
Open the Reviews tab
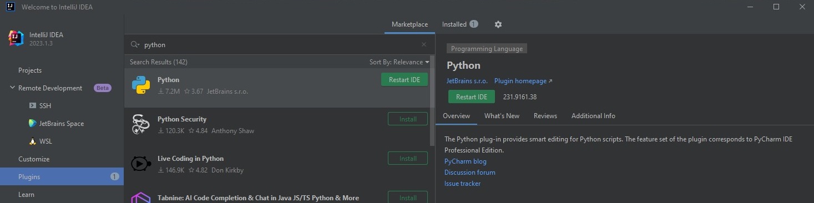(545, 116)
